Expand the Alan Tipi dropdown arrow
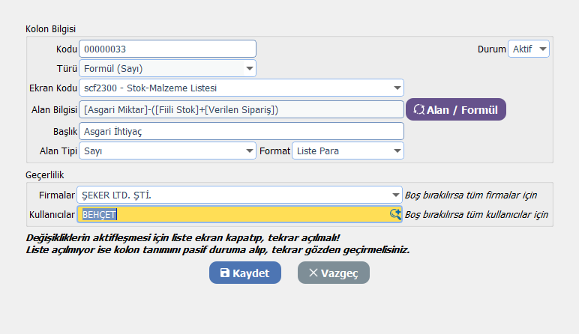Image resolution: width=579 pixels, height=334 pixels. 250,151
